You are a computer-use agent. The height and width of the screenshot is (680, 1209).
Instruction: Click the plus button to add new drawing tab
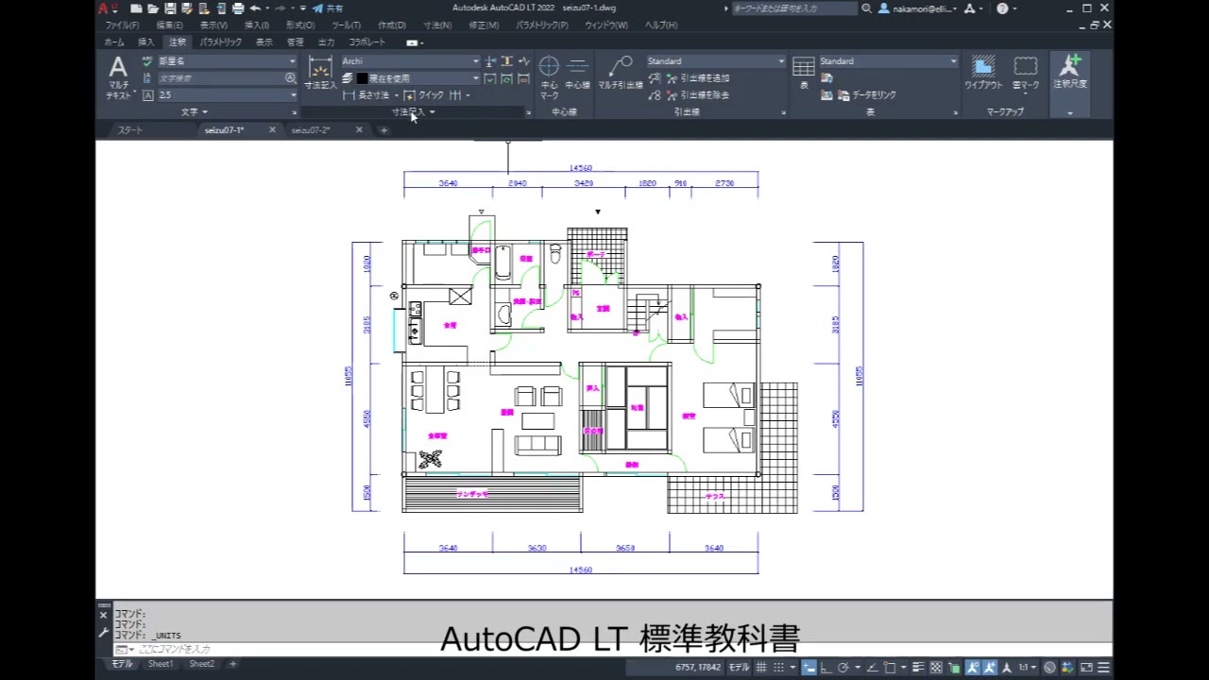point(383,130)
